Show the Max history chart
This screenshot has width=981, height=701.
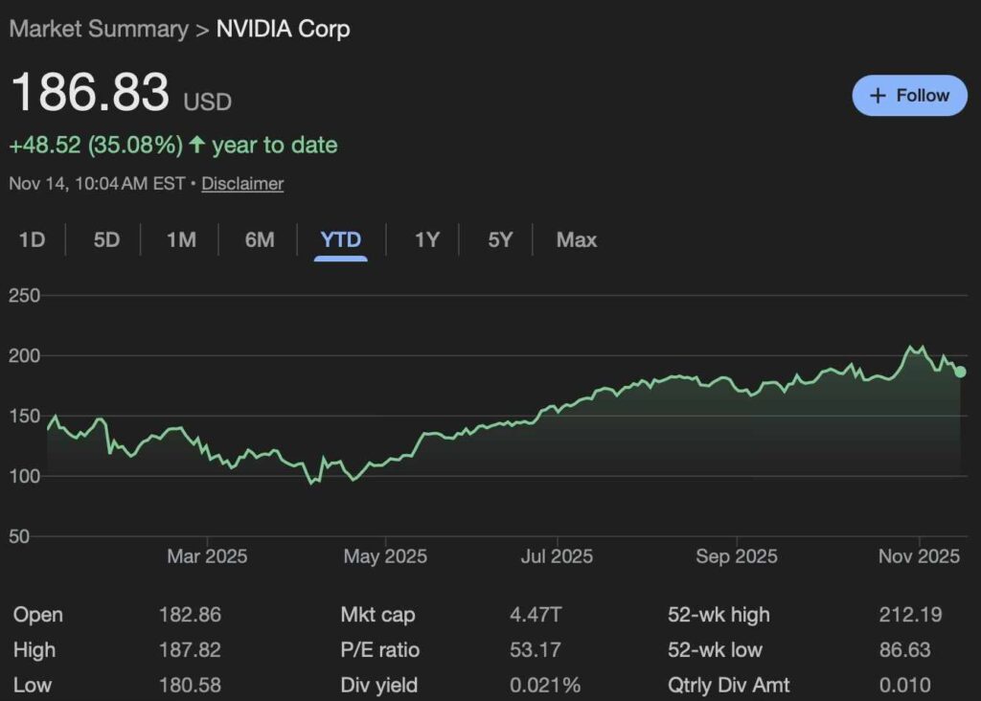click(x=576, y=240)
